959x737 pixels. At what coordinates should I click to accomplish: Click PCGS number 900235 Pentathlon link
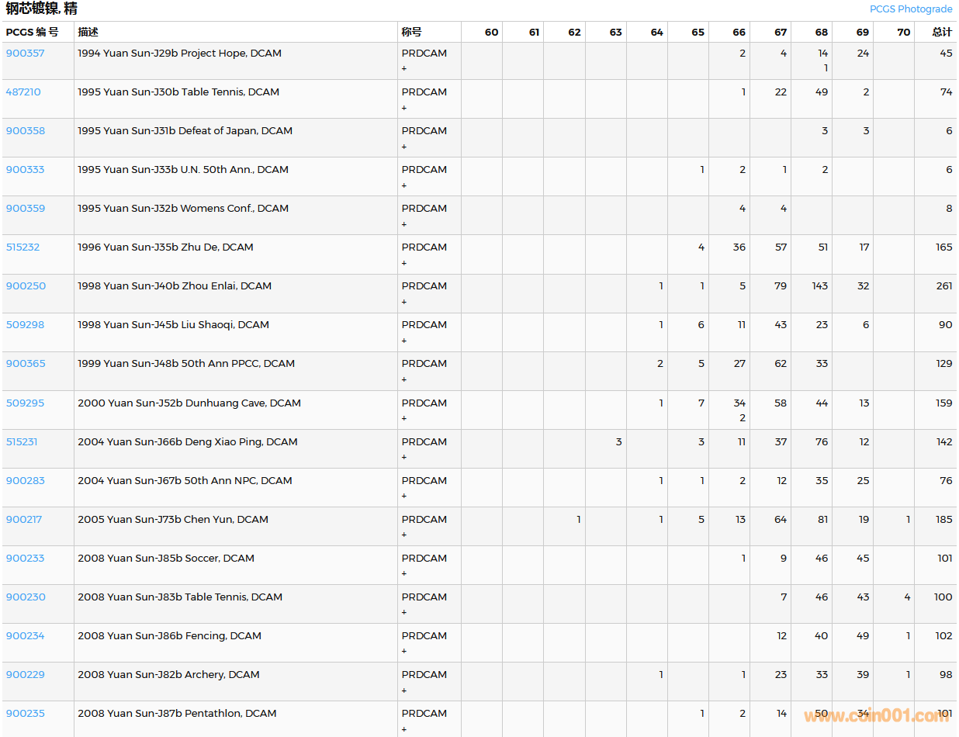pos(26,714)
